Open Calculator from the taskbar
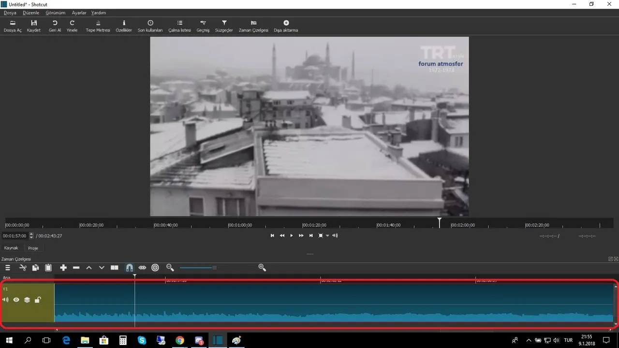The image size is (619, 348). click(123, 340)
